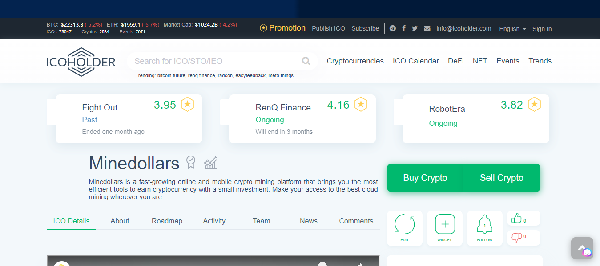600x266 pixels.
Task: Open the Roadmap tab
Action: click(x=167, y=221)
